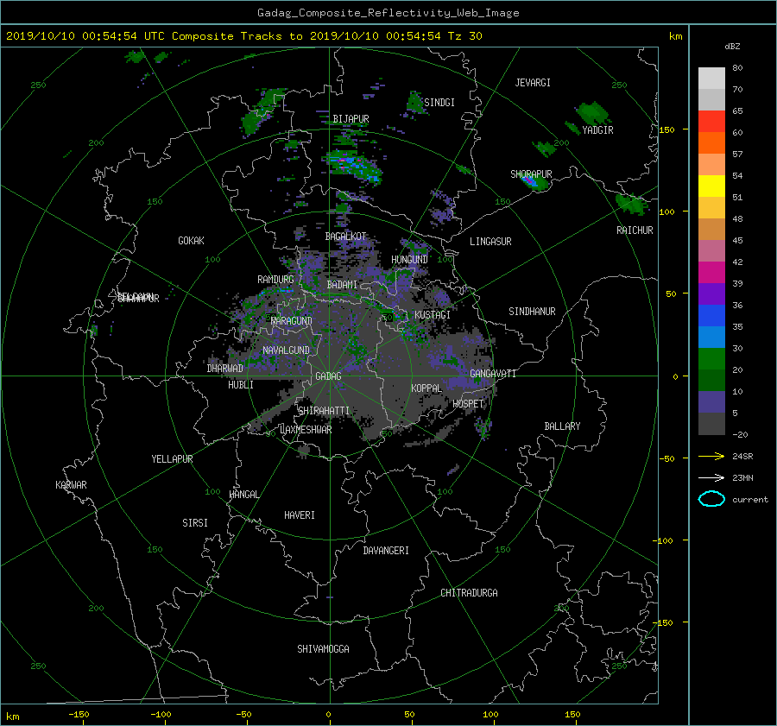Select the dark gray -20 dBZ swatch

pyautogui.click(x=711, y=424)
